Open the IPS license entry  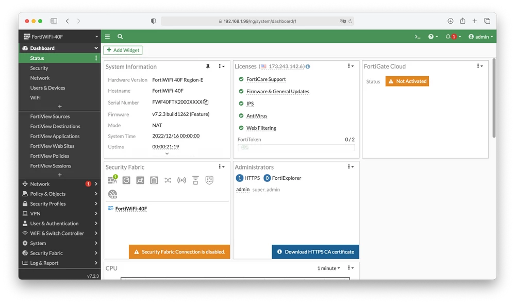(250, 104)
